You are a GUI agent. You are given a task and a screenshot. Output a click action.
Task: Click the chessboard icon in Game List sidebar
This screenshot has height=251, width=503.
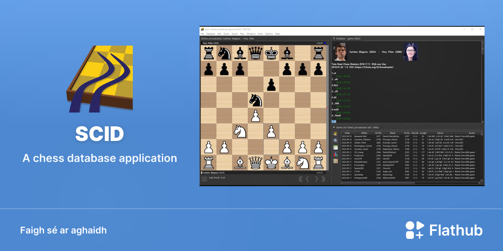click(x=335, y=161)
